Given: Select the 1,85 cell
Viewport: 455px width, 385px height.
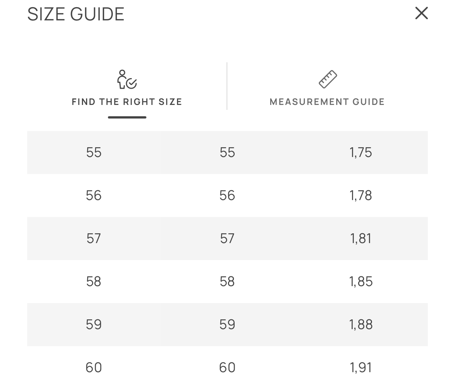Looking at the screenshot, I should tap(361, 282).
